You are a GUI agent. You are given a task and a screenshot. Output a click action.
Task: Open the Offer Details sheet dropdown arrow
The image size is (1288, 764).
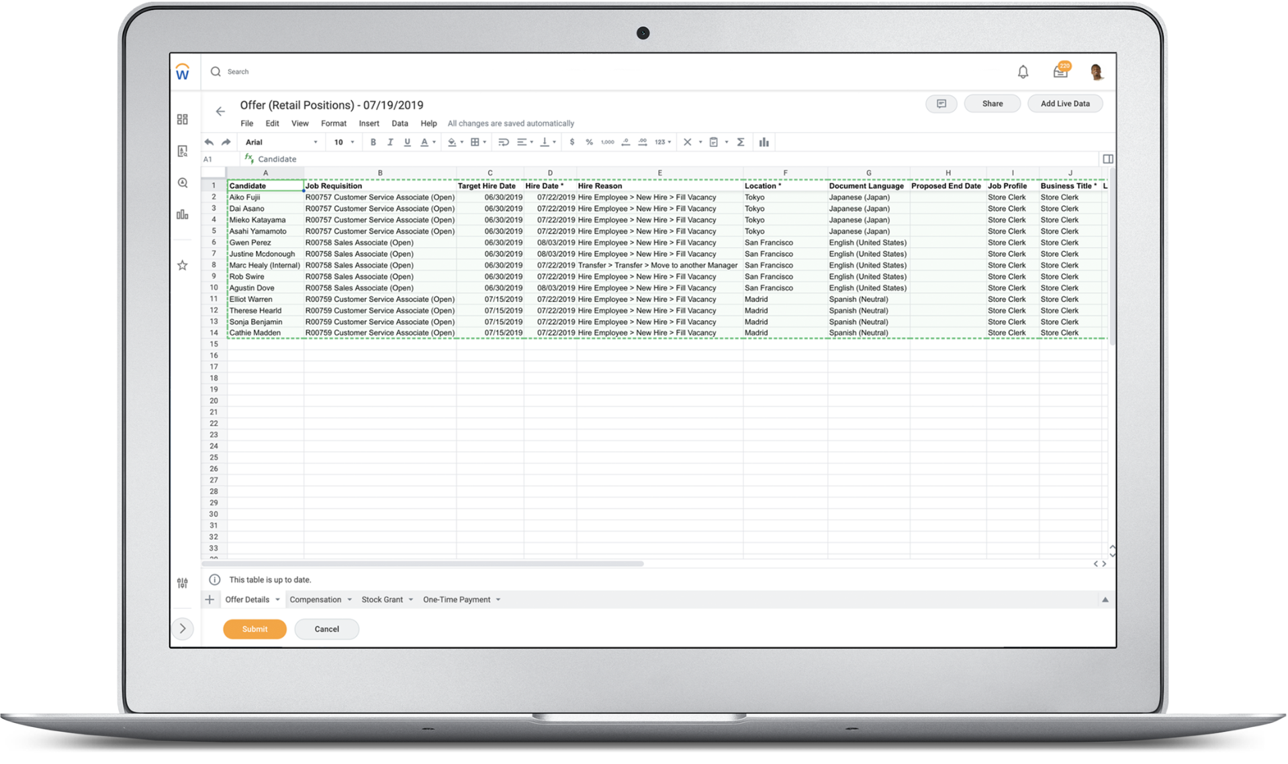277,599
